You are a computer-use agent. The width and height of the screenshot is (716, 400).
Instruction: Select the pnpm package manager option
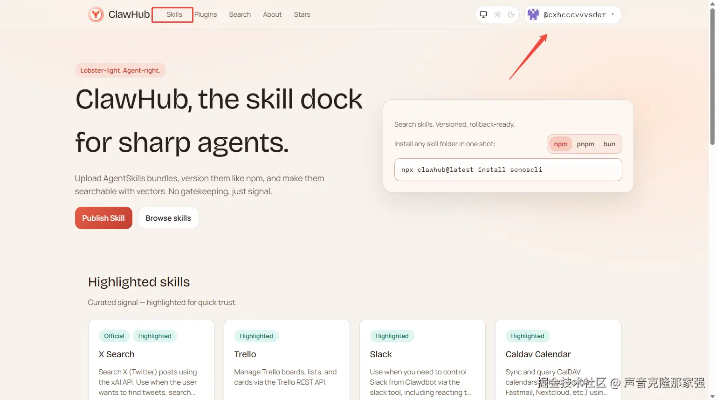point(585,144)
